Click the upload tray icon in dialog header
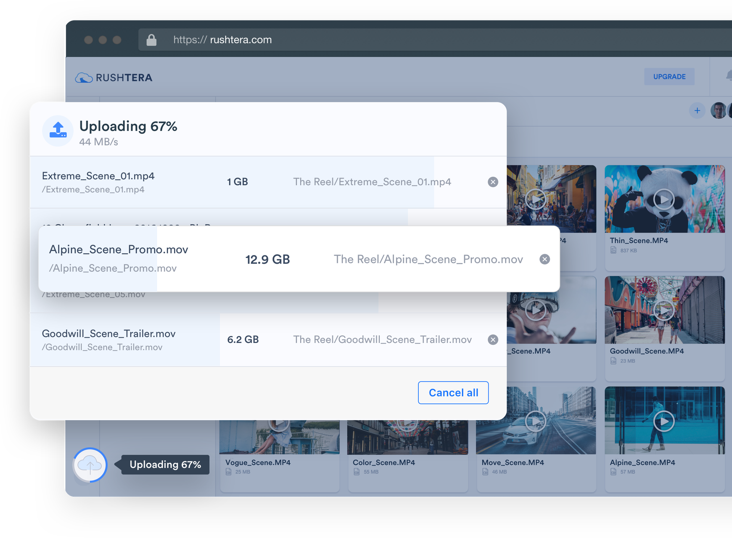Image resolution: width=732 pixels, height=538 pixels. pos(58,130)
